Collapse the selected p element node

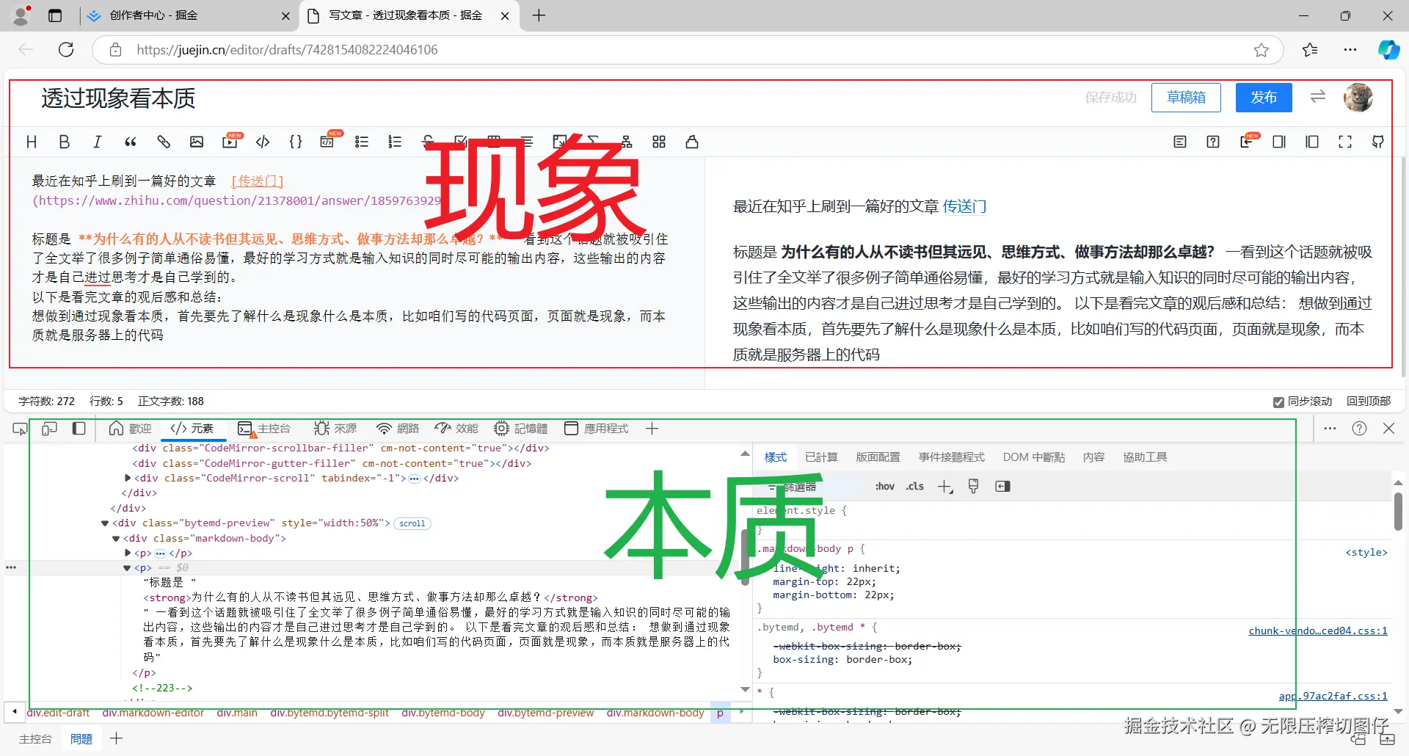point(128,568)
